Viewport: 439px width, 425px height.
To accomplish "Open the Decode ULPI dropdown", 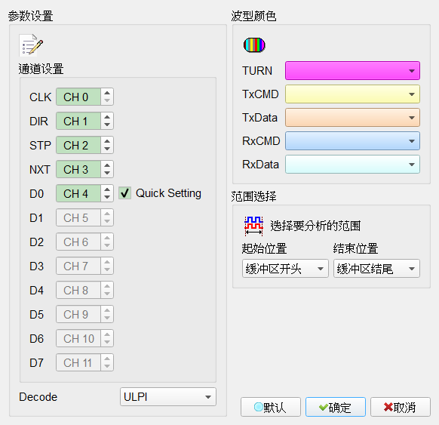I will click(x=168, y=397).
